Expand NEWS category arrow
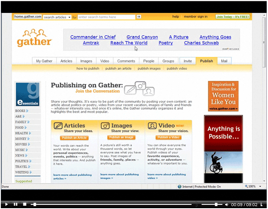The width and height of the screenshot is (268, 209). point(26,155)
